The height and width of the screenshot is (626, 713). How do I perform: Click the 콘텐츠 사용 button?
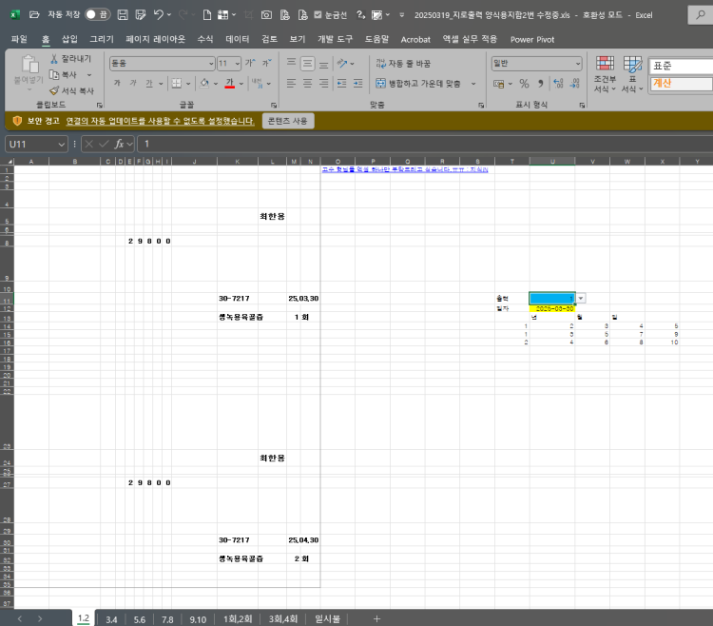click(287, 121)
